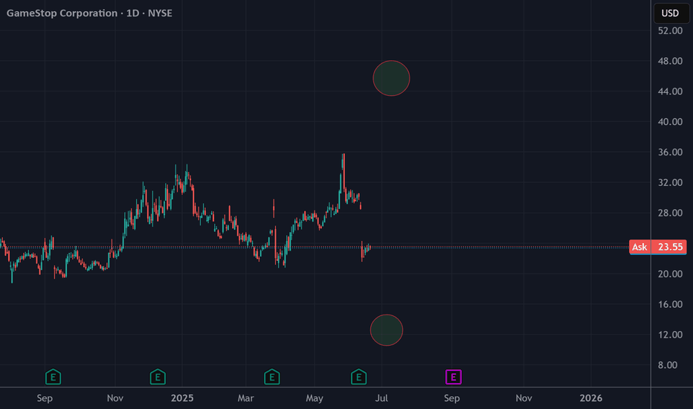Open the purple upcoming earnings marker
This screenshot has height=409, width=693.
tap(454, 377)
